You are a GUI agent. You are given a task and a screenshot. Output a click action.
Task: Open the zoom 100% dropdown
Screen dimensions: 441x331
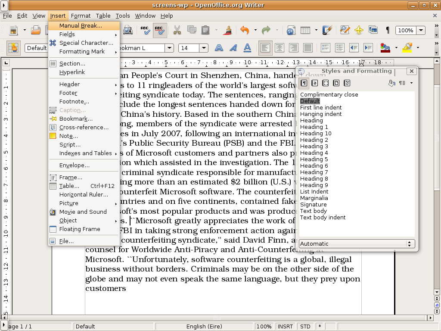421,31
